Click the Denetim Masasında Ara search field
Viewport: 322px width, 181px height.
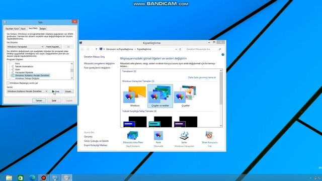[x=201, y=49]
